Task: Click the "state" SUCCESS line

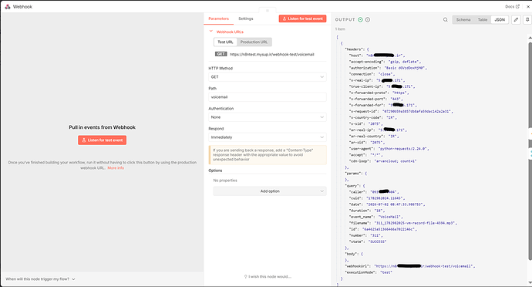Action: coord(368,241)
